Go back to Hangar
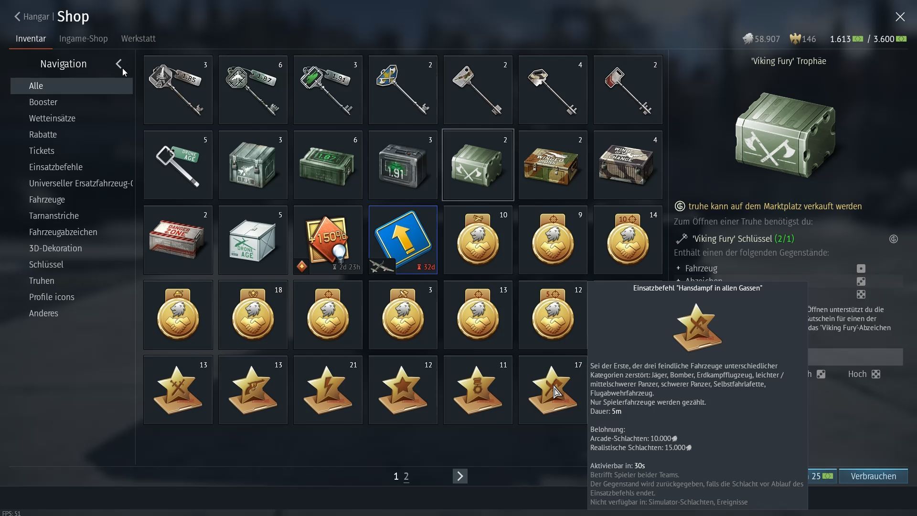The height and width of the screenshot is (516, 917). [32, 17]
